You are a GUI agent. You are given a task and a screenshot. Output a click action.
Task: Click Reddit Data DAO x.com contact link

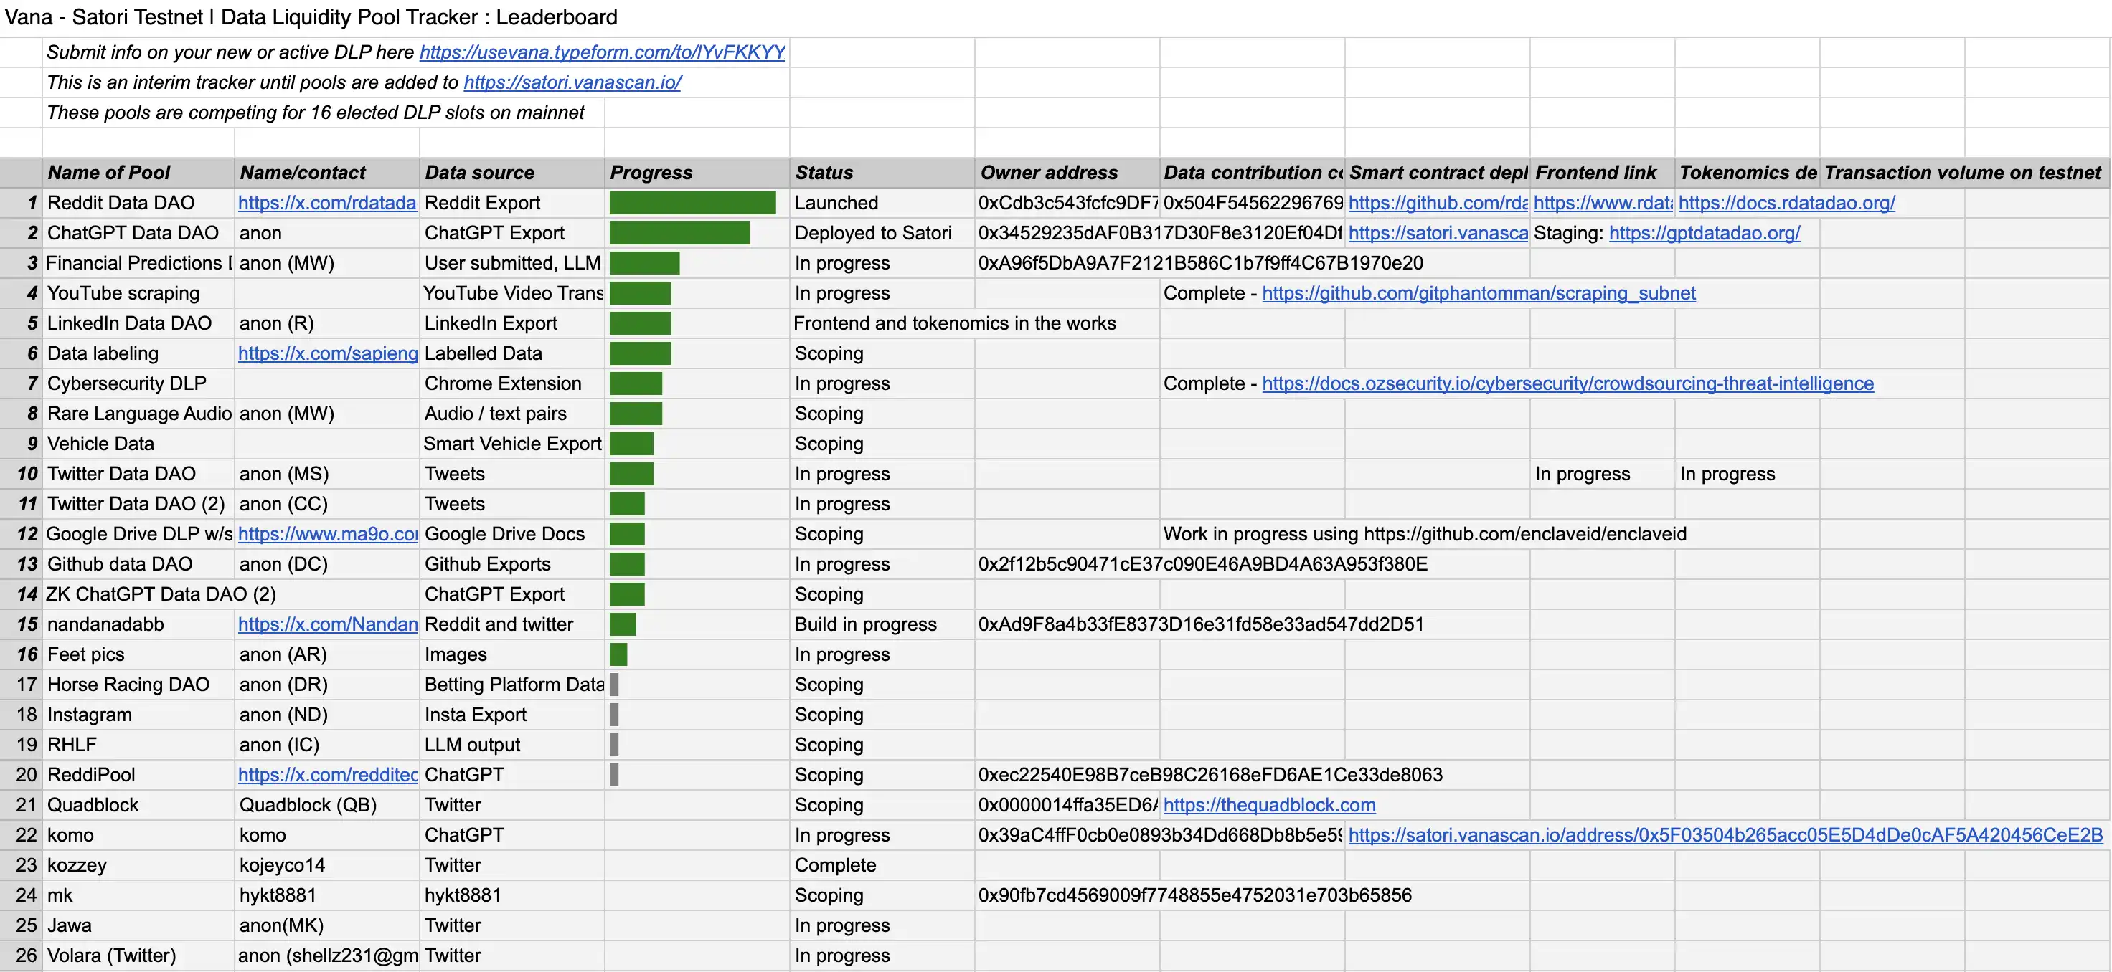pos(326,204)
